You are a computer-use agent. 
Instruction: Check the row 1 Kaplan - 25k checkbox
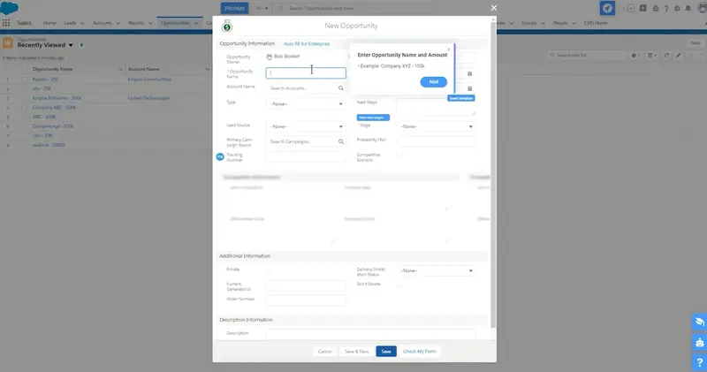point(25,80)
